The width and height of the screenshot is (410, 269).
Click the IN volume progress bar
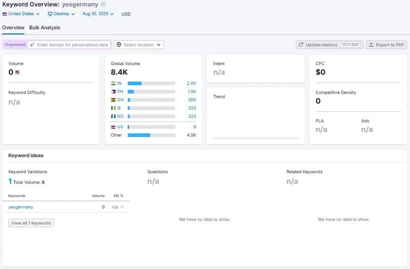151,83
